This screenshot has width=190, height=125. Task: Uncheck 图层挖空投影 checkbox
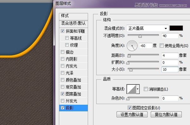coord(130,108)
